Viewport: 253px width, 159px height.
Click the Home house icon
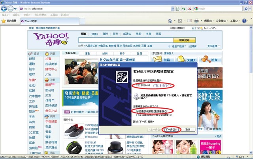[170, 21]
